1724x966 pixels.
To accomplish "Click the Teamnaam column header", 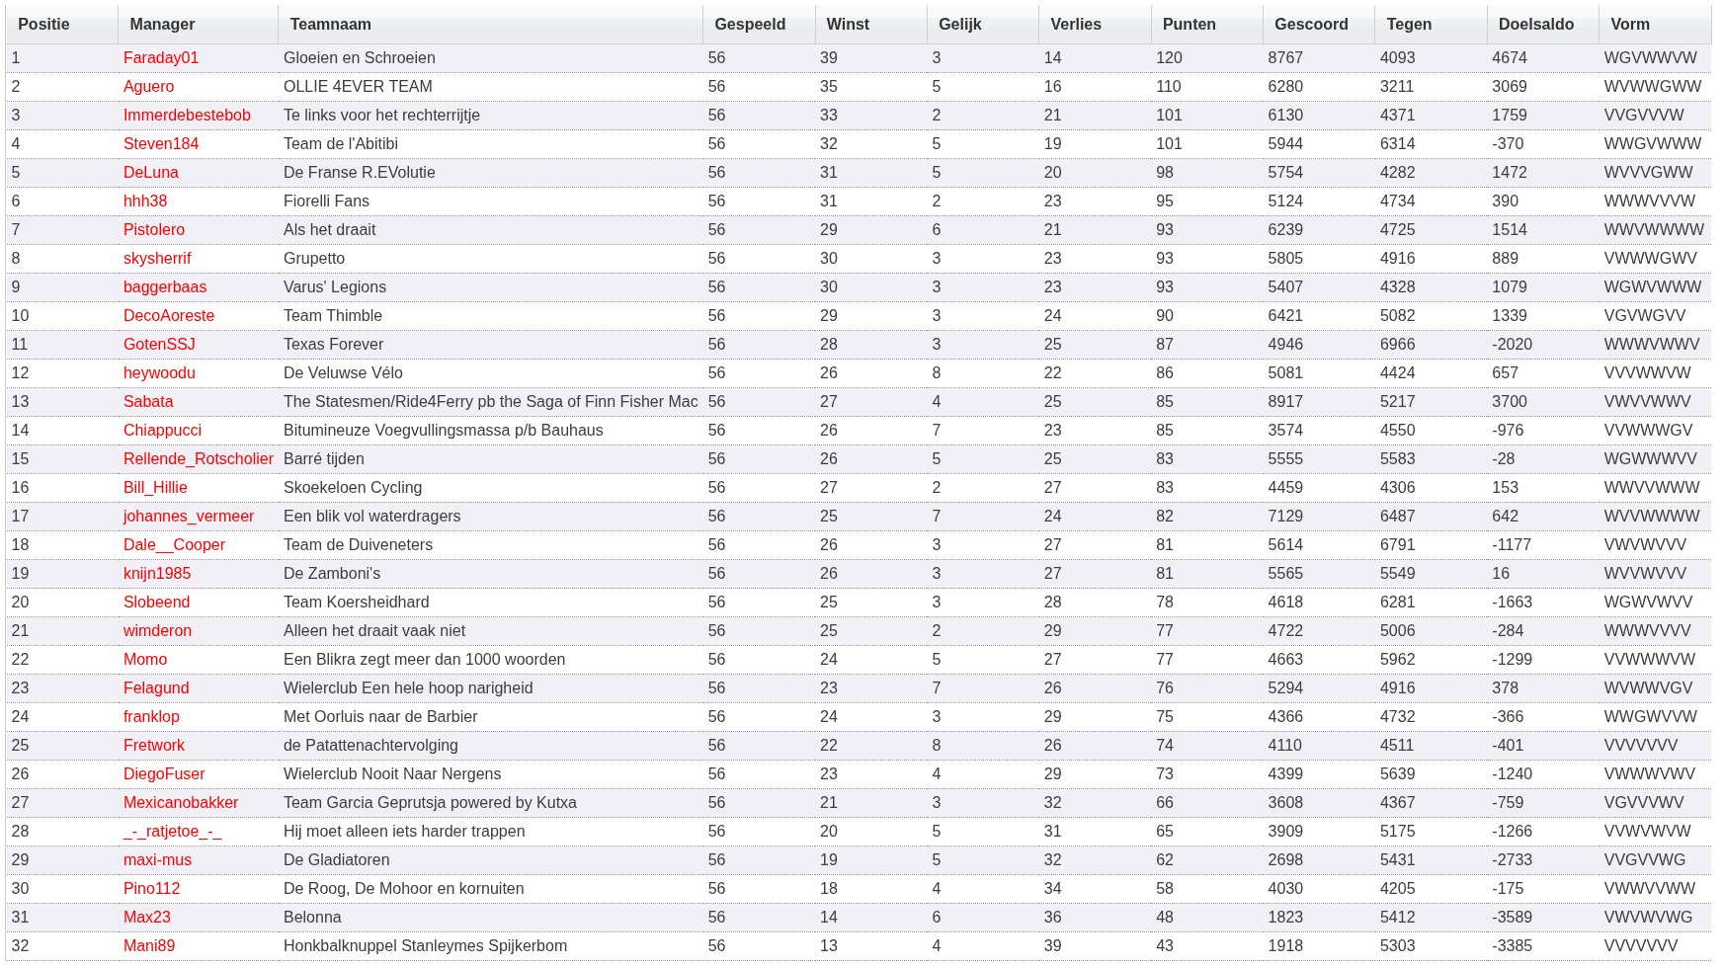I will (x=330, y=25).
